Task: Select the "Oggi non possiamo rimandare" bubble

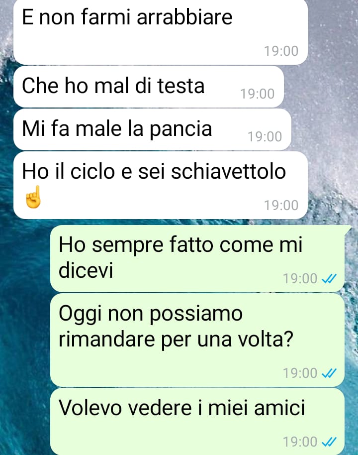Action: [197, 340]
